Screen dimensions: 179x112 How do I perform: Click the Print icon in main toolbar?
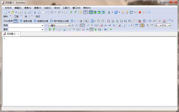[25, 12]
